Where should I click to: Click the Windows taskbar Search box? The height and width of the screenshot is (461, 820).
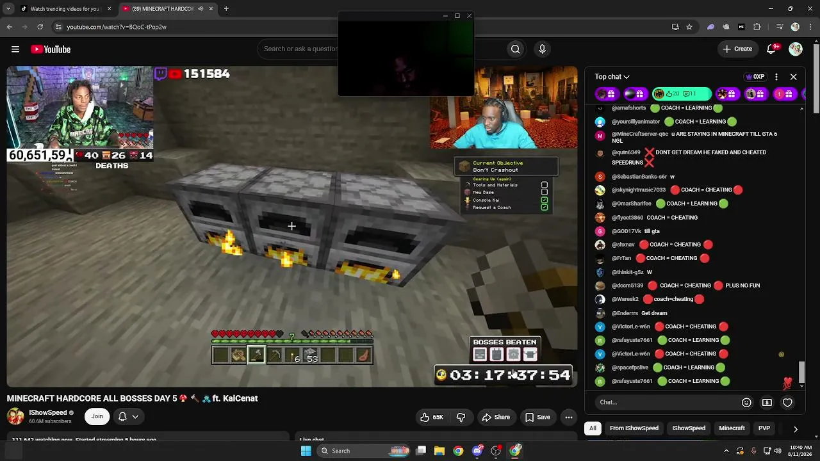364,451
